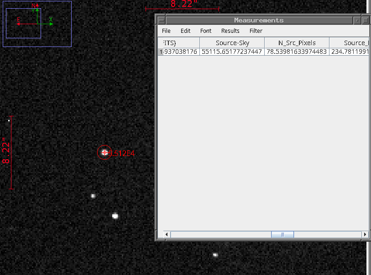Click the scroll right arrow of the table
The width and height of the screenshot is (371, 275).
(365, 234)
